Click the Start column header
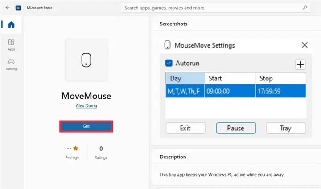321x189 pixels. 230,78
